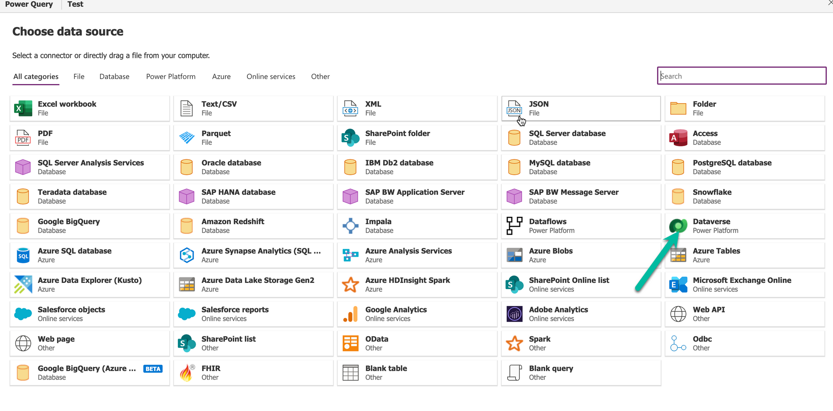This screenshot has width=833, height=411.
Task: Click the Access database icon
Action: (678, 138)
